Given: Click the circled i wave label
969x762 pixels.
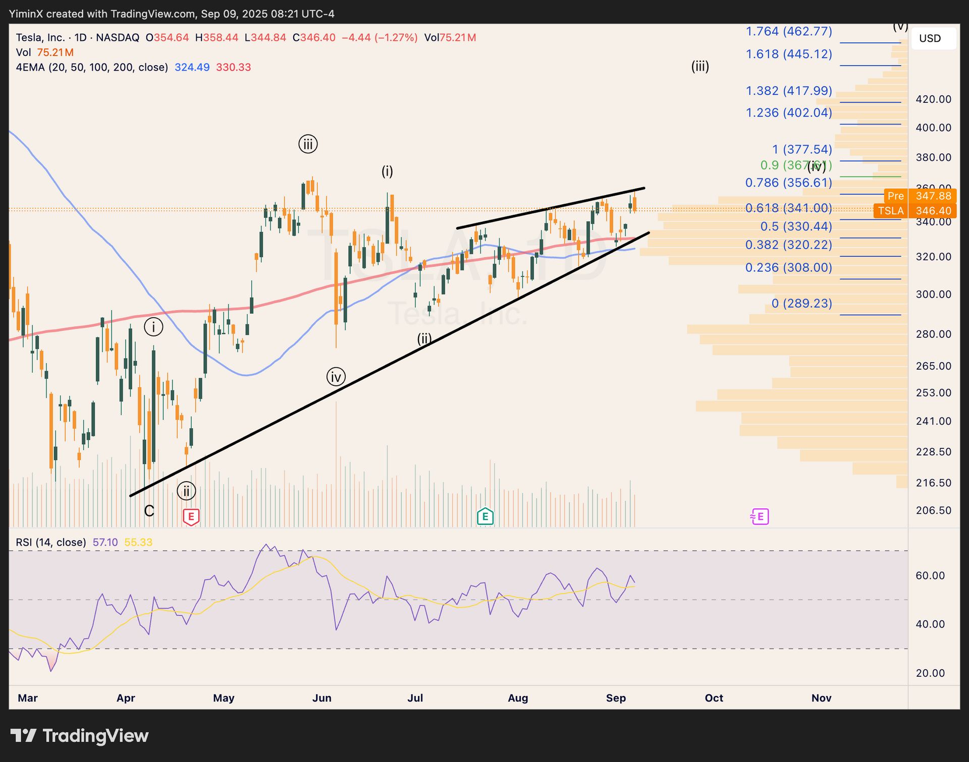Looking at the screenshot, I should (153, 327).
